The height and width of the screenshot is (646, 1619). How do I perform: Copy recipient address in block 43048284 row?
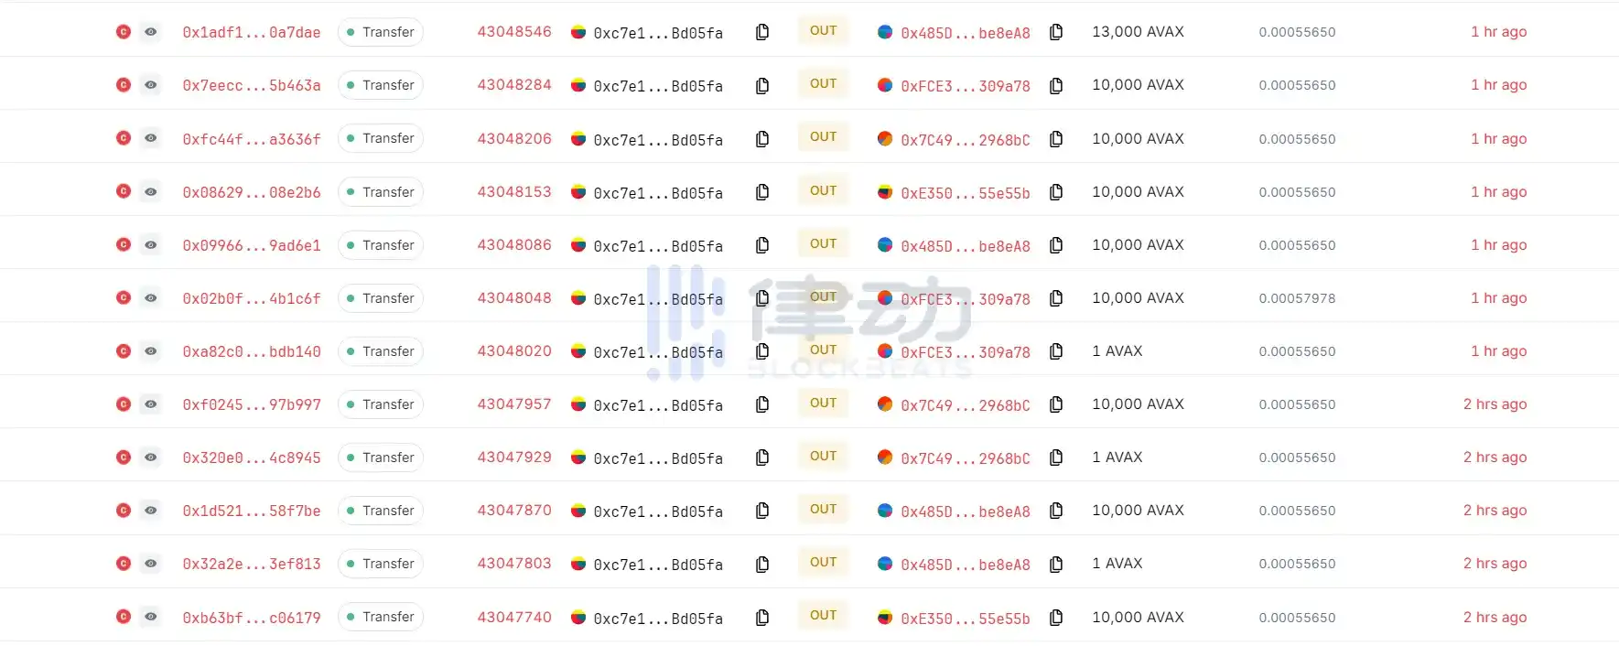[1055, 85]
